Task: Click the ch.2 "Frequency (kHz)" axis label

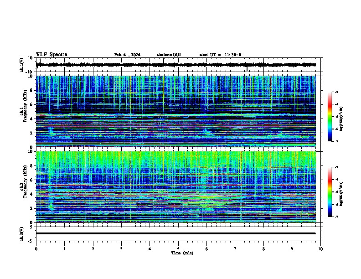Action: (x=25, y=181)
